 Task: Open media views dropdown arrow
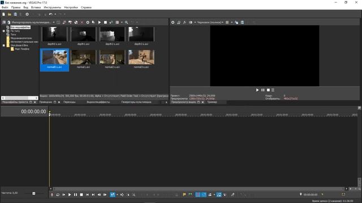(122, 23)
